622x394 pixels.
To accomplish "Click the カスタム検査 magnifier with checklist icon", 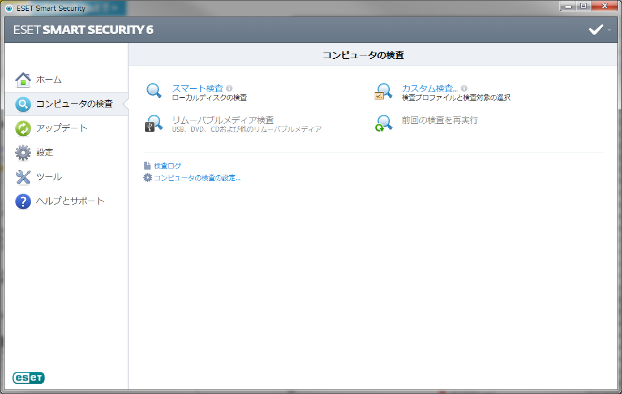I will 383,92.
